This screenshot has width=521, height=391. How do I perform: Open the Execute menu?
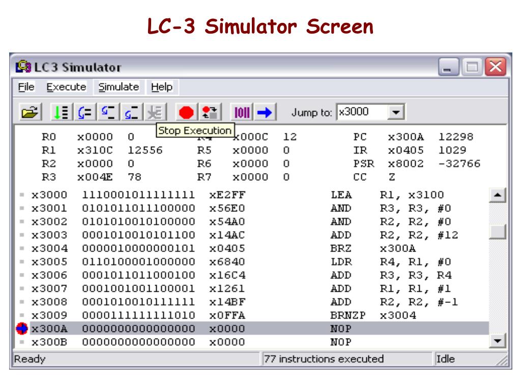[66, 87]
